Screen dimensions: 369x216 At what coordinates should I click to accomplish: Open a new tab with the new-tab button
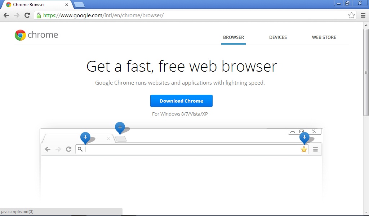79,5
